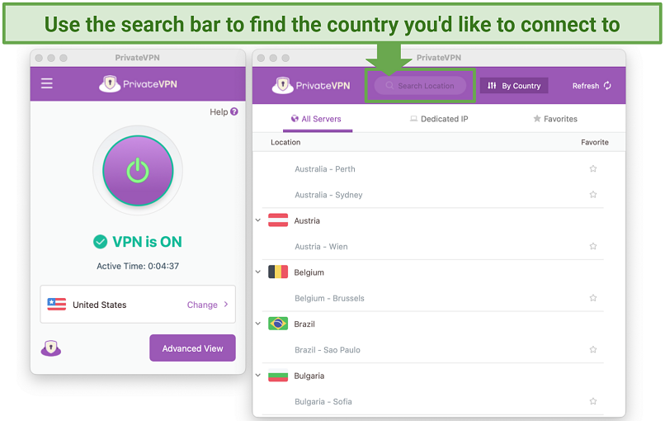665x421 pixels.
Task: Switch to Advanced View
Action: click(x=192, y=348)
